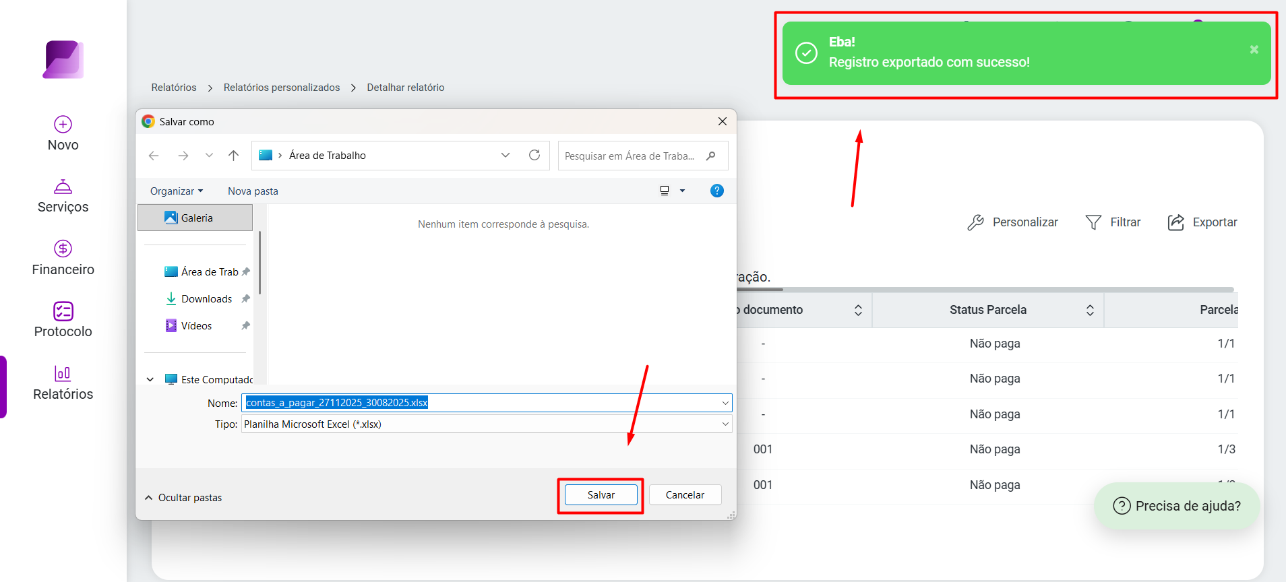Collapse folders with Ocultar pastas
This screenshot has width=1286, height=582.
click(x=183, y=498)
